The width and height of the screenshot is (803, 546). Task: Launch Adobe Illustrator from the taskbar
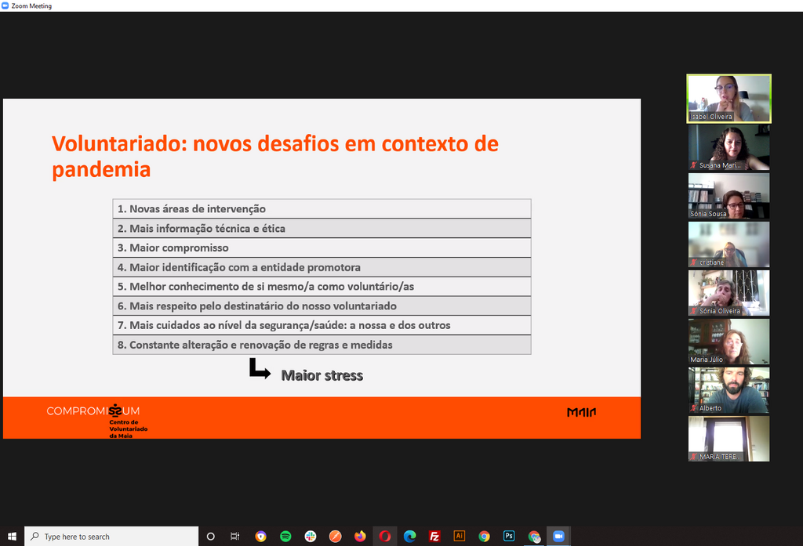pyautogui.click(x=460, y=537)
